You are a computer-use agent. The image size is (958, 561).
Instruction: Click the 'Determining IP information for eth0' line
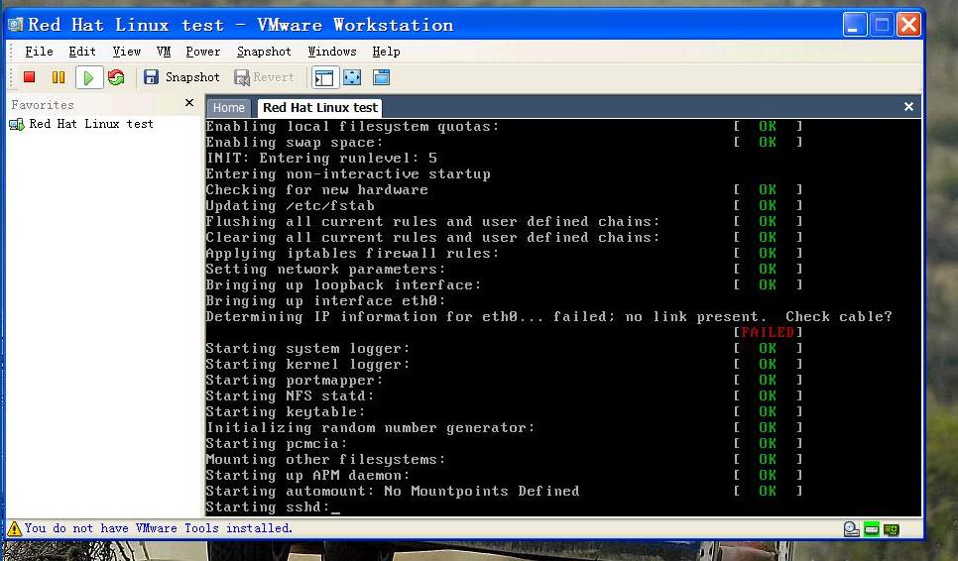548,317
